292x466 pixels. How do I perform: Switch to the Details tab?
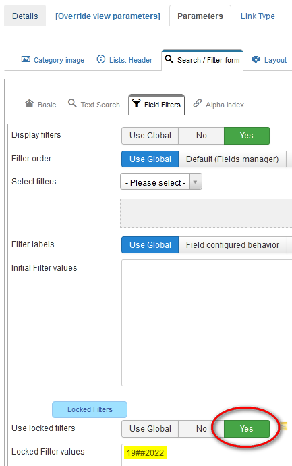[25, 16]
